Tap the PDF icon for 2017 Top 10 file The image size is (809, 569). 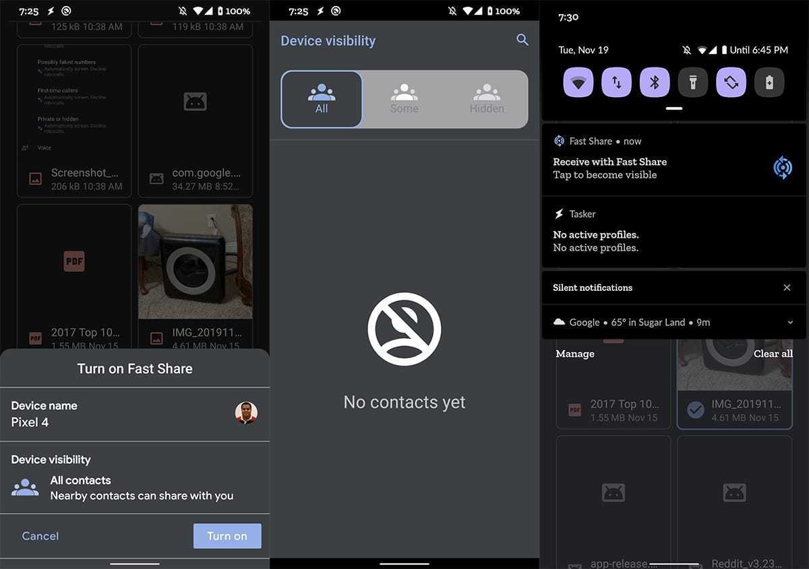tap(74, 261)
